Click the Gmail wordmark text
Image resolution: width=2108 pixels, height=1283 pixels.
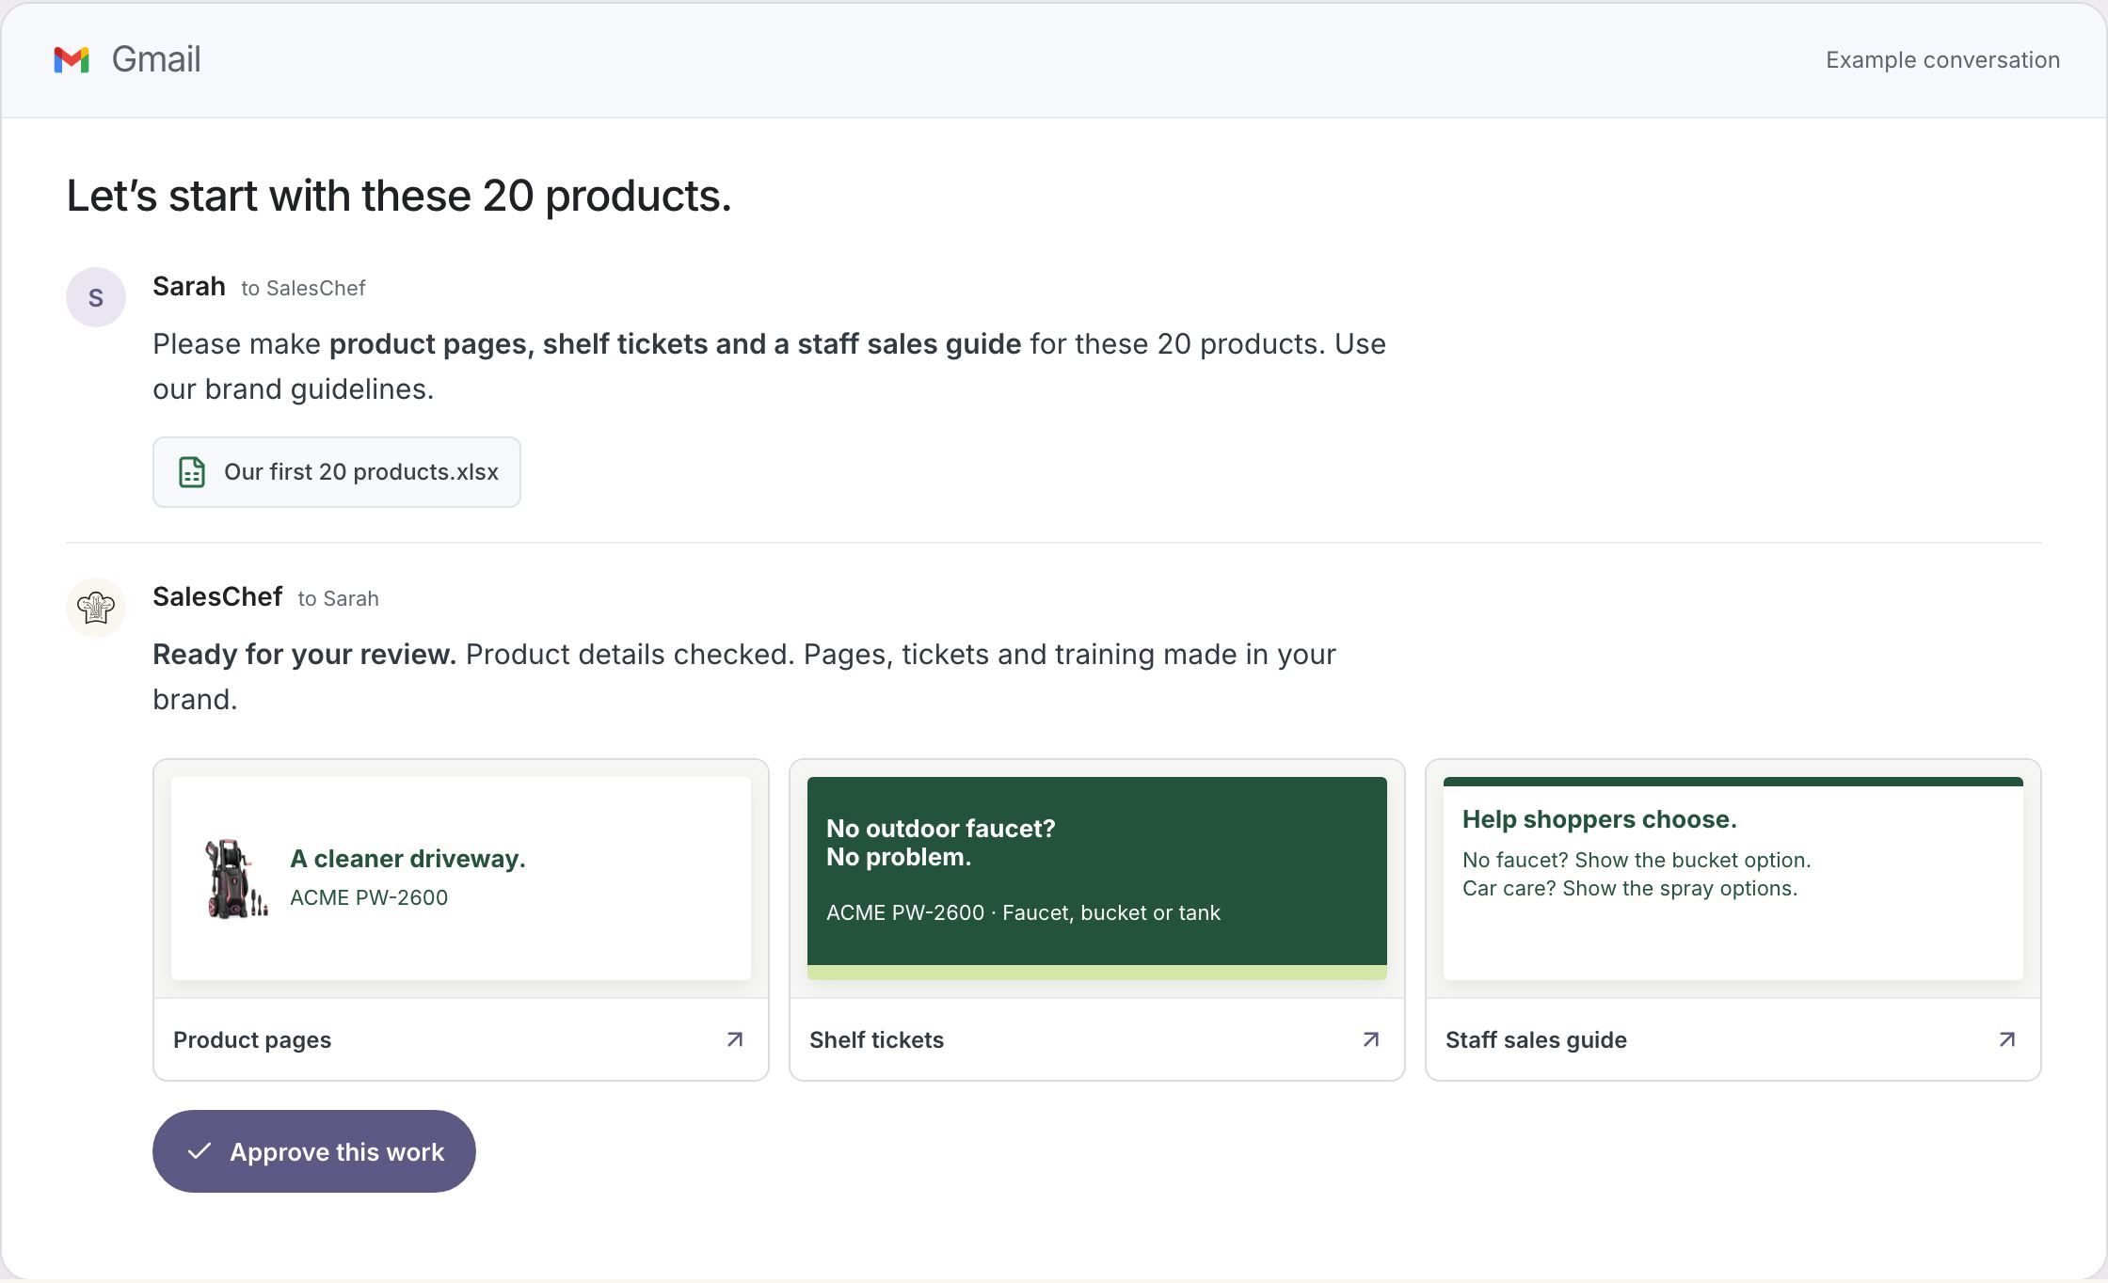coord(156,59)
